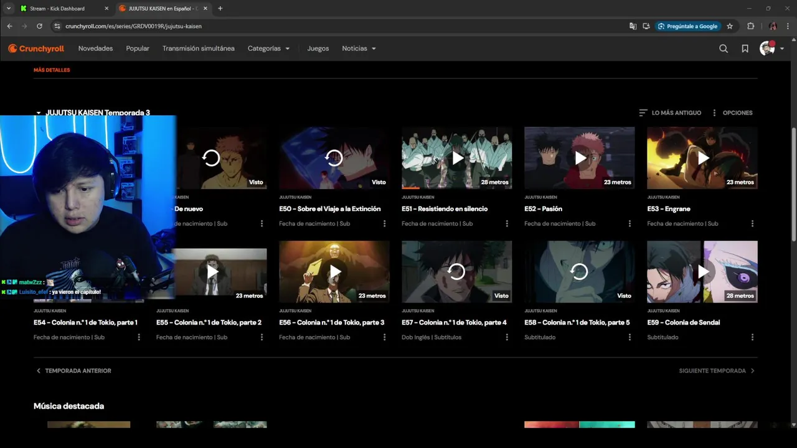Open the Novedades menu item

pos(95,49)
